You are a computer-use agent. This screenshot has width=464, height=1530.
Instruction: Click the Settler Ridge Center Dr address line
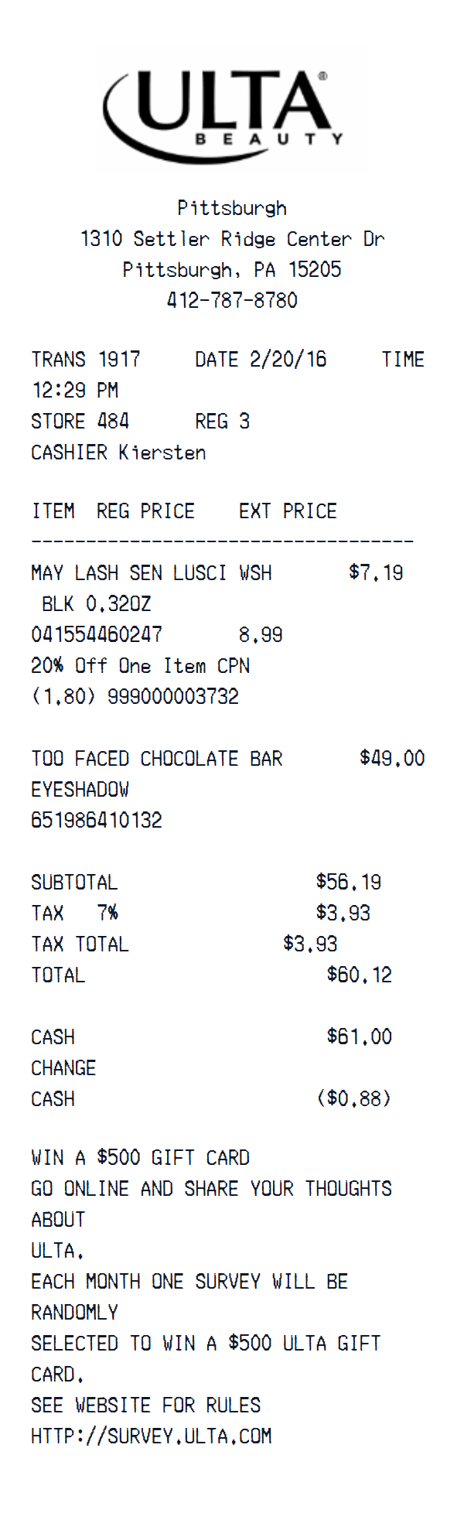pyautogui.click(x=232, y=238)
